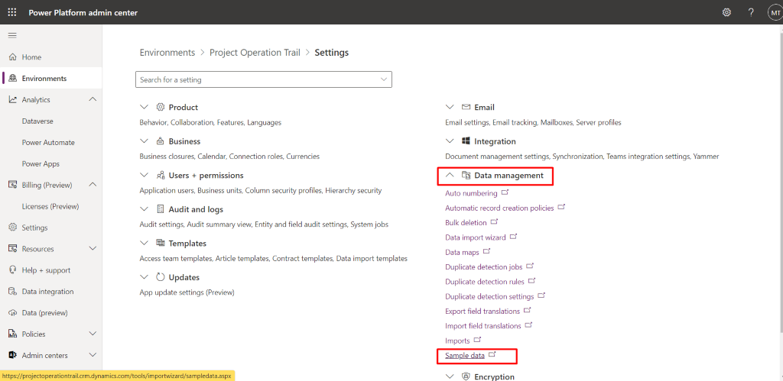Open the Data maps link
Screen dimensions: 783x381
click(462, 252)
